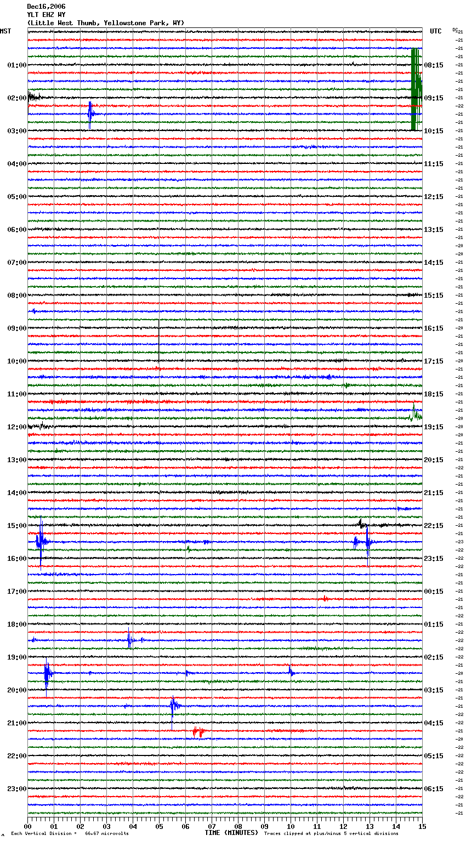This screenshot has width=466, height=841.
Task: Click the Traces clipped at plus/minus 5 divisions note
Action: click(x=331, y=833)
